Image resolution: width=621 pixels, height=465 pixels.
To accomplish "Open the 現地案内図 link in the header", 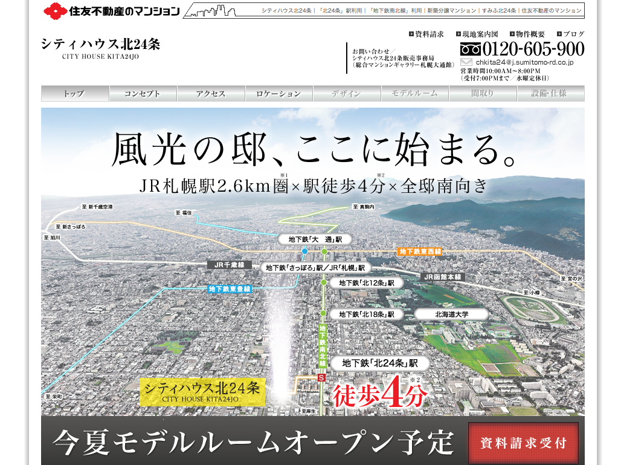I will pos(480,34).
